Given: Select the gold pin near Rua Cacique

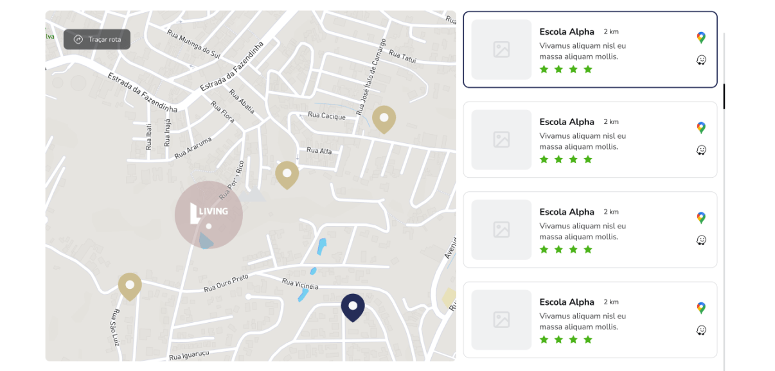Looking at the screenshot, I should [x=384, y=119].
